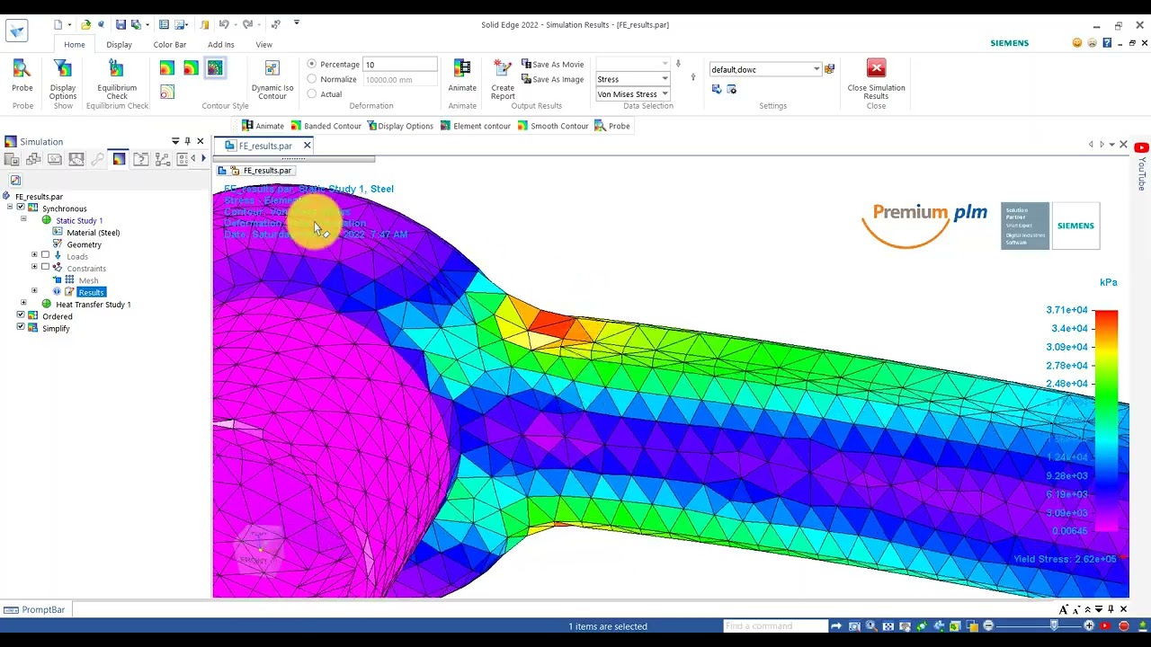Select the Actual radio button
Viewport: 1151px width, 647px height.
tap(312, 93)
